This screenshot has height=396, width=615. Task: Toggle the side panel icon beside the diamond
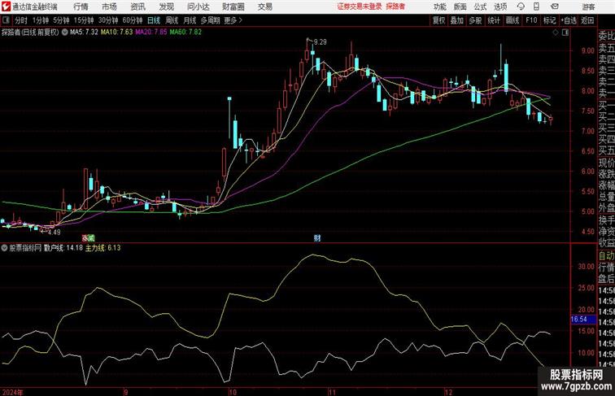click(565, 33)
